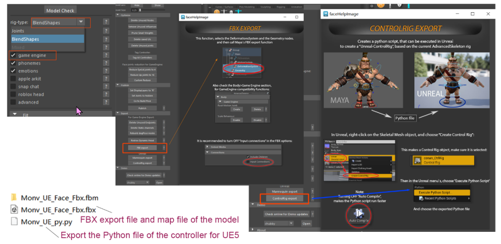Switch to the Rigging shelf tab
This screenshot has height=244, width=501.
tap(280, 7)
